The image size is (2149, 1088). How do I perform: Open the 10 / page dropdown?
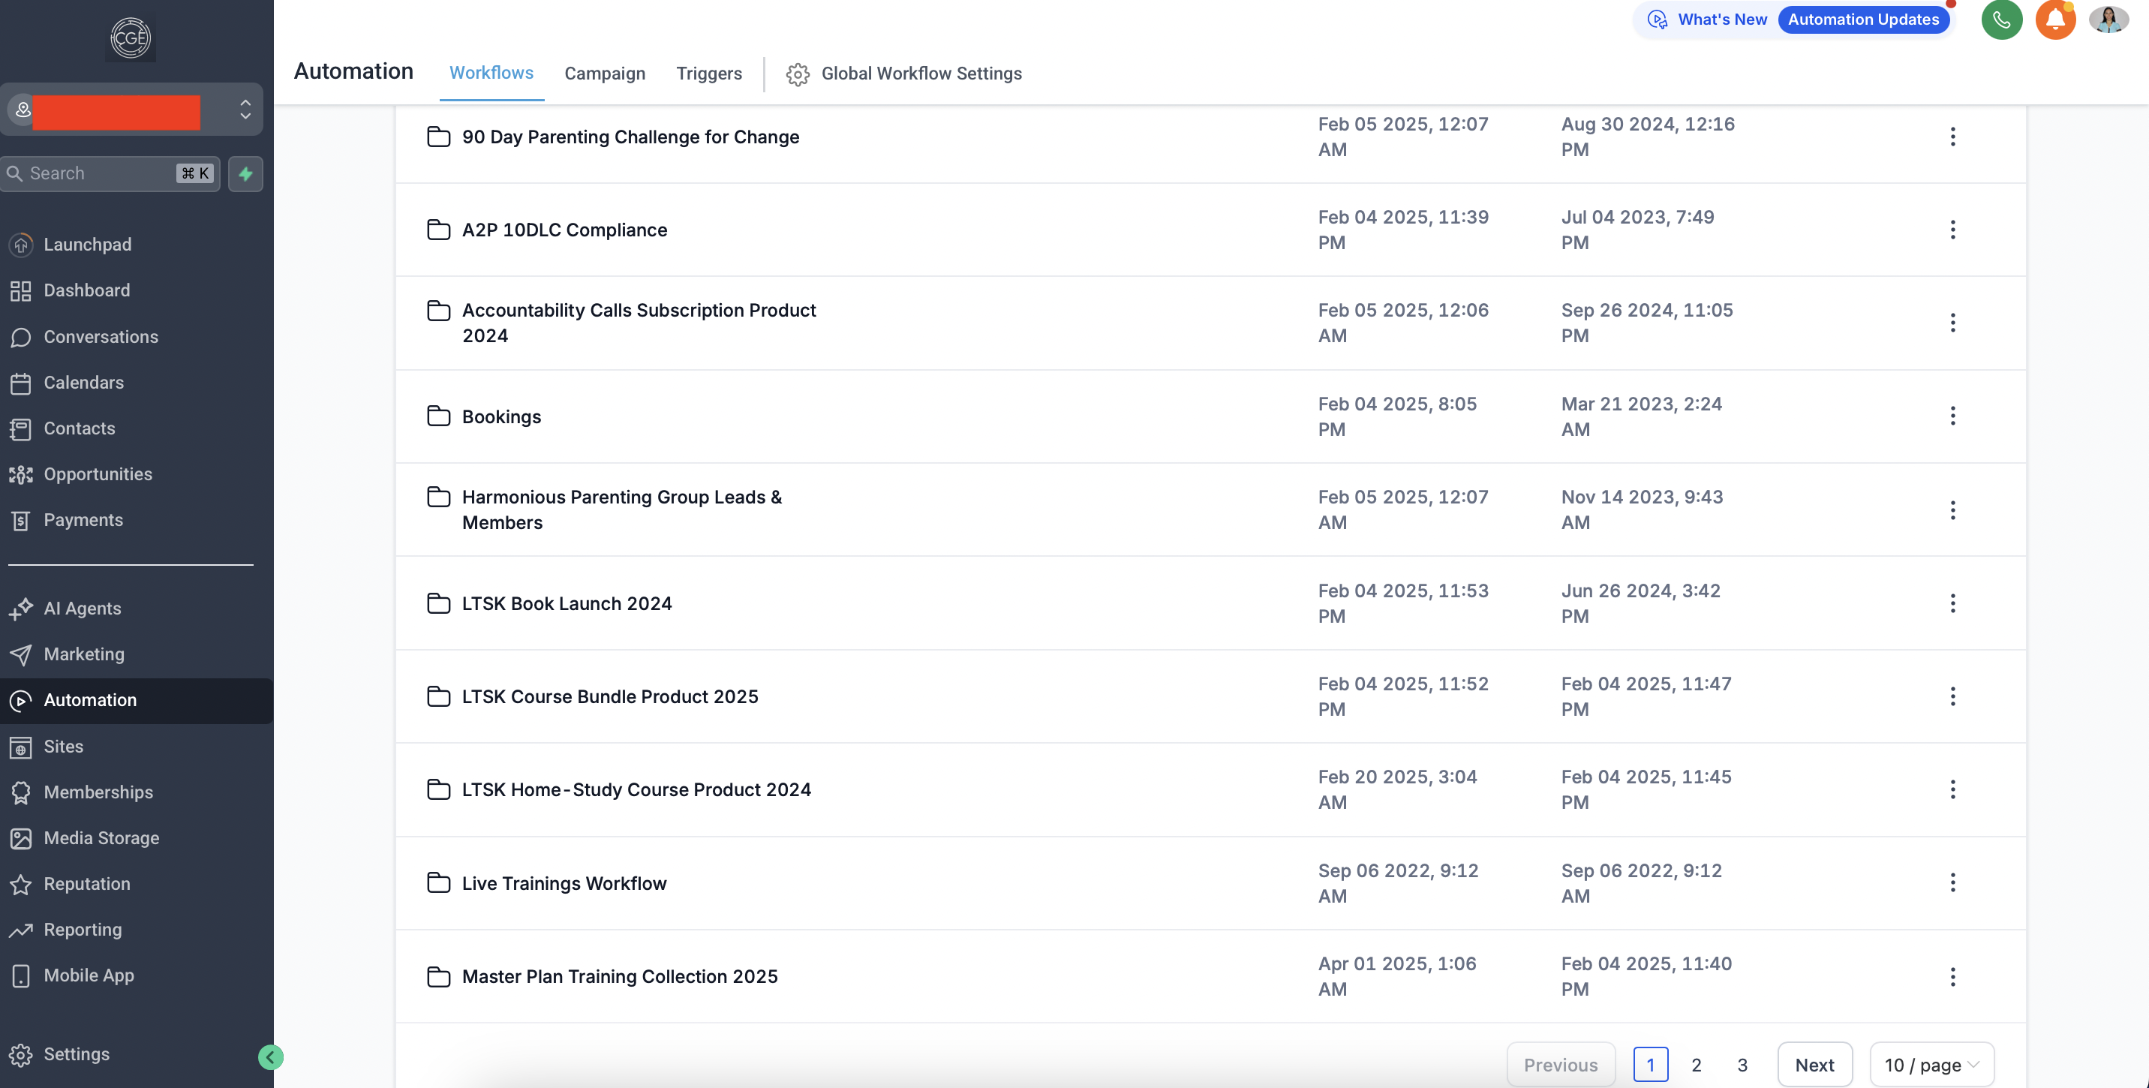click(x=1931, y=1065)
